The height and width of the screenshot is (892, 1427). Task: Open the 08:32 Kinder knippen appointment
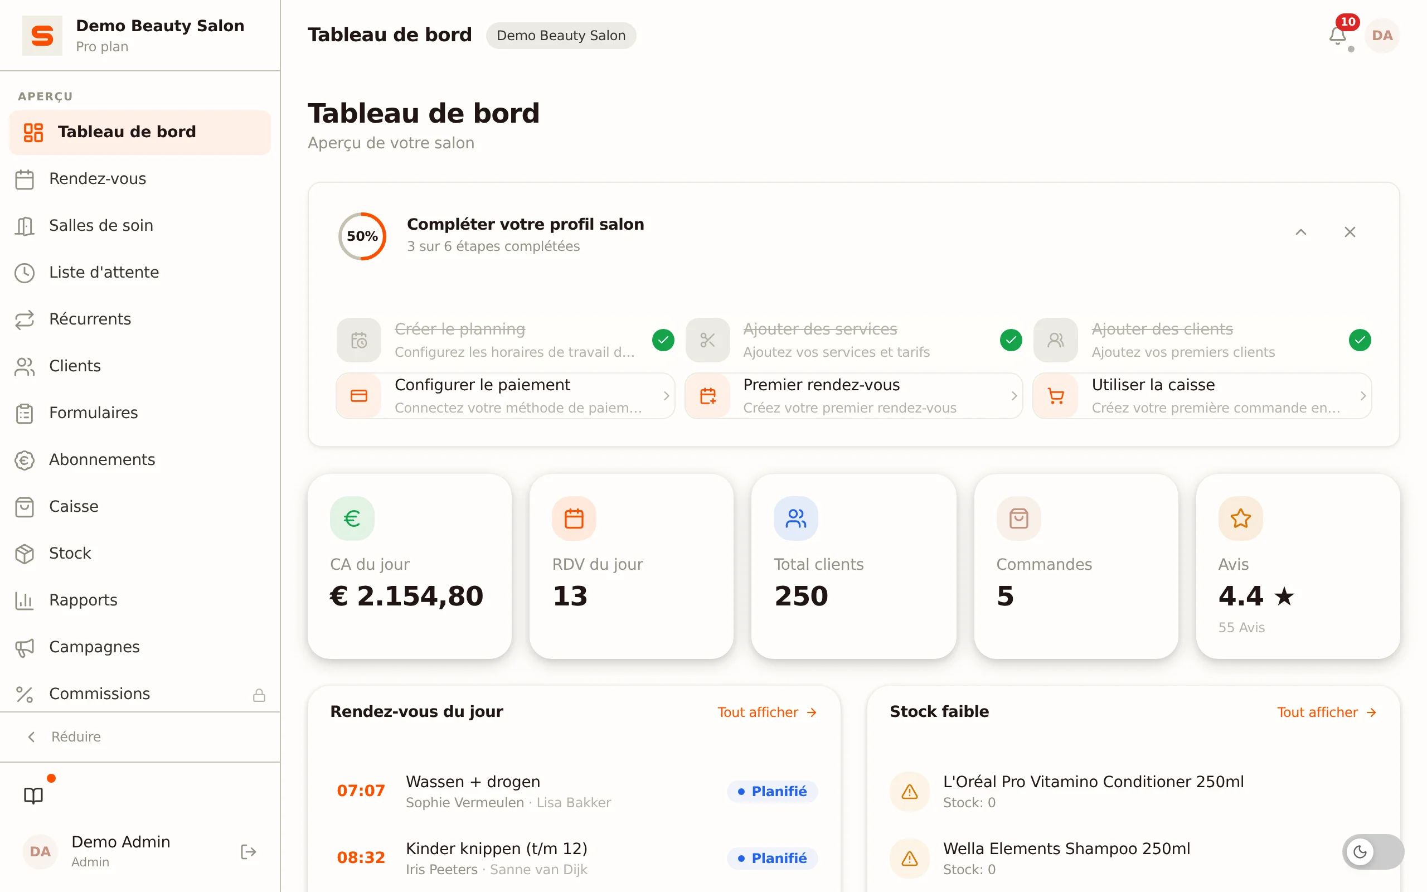tap(574, 858)
